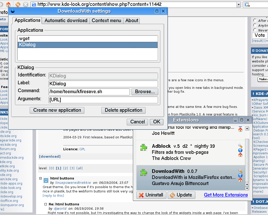The width and height of the screenshot is (268, 215).
Task: Open djworld user profile link
Action: point(60,208)
